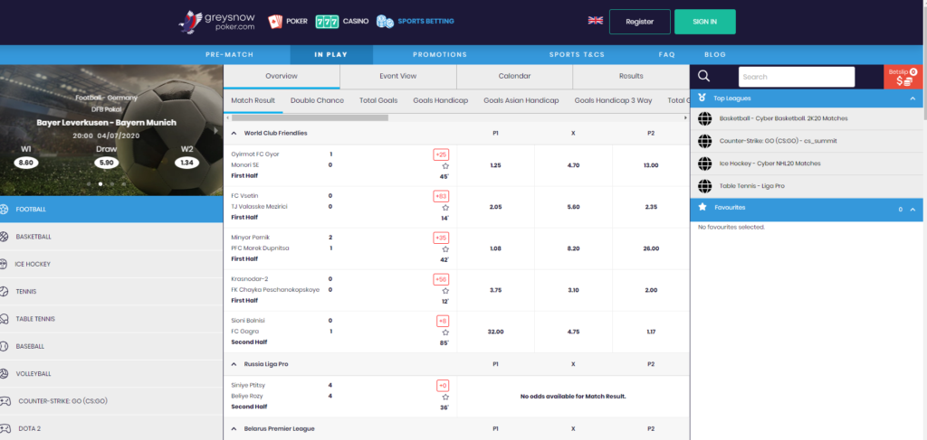Show +56 more markets for Krasnodar-2

click(x=442, y=279)
